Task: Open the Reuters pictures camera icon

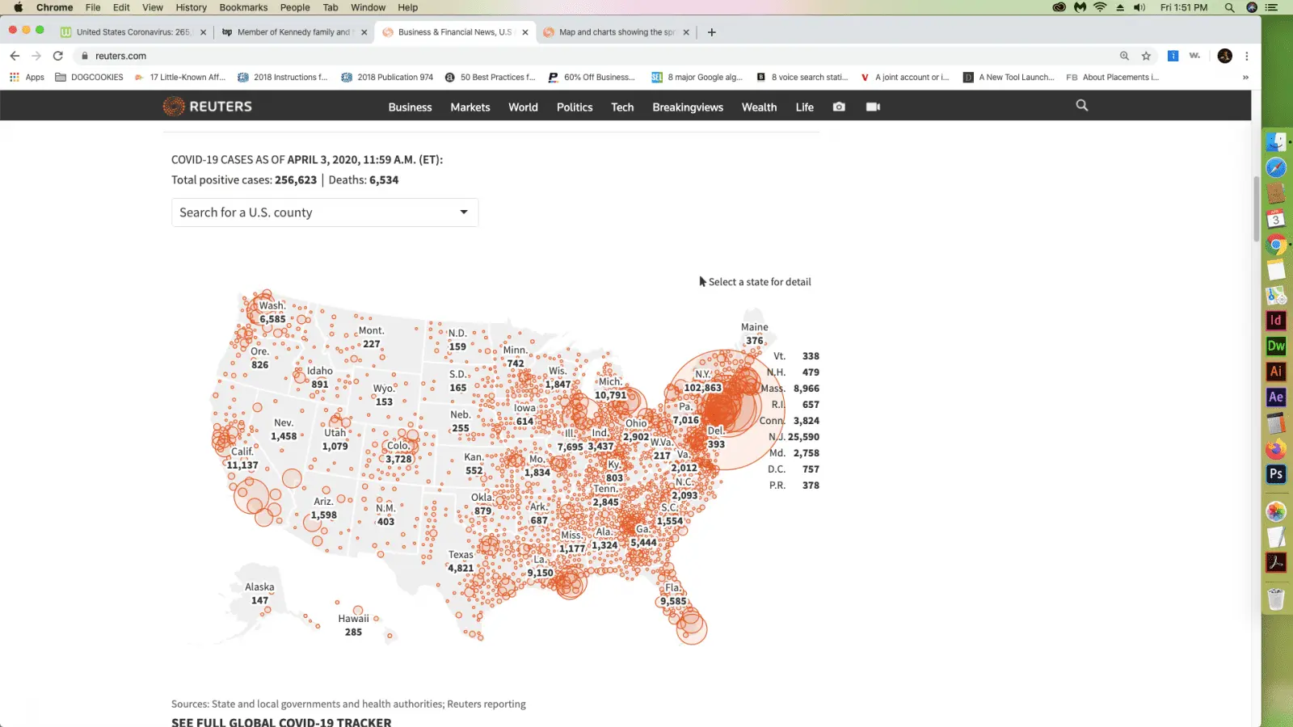Action: (x=839, y=107)
